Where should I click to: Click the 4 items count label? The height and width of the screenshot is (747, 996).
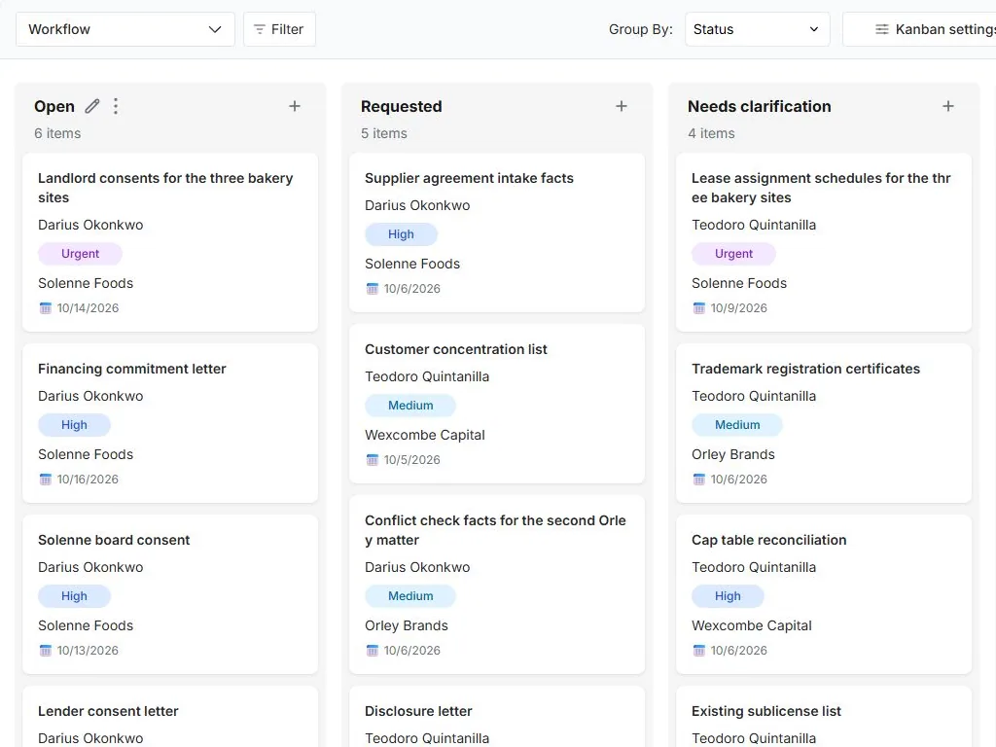[711, 133]
